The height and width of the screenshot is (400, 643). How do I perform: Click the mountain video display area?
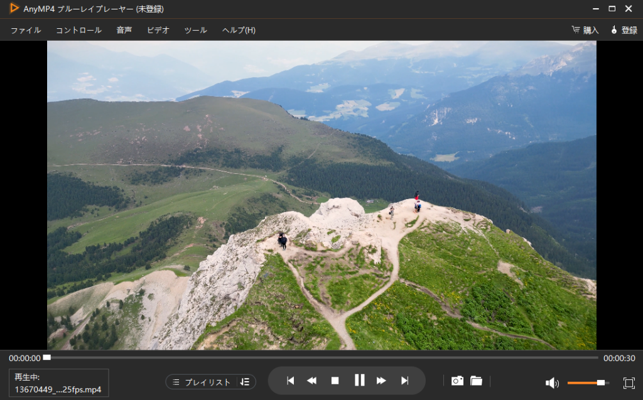[321, 195]
